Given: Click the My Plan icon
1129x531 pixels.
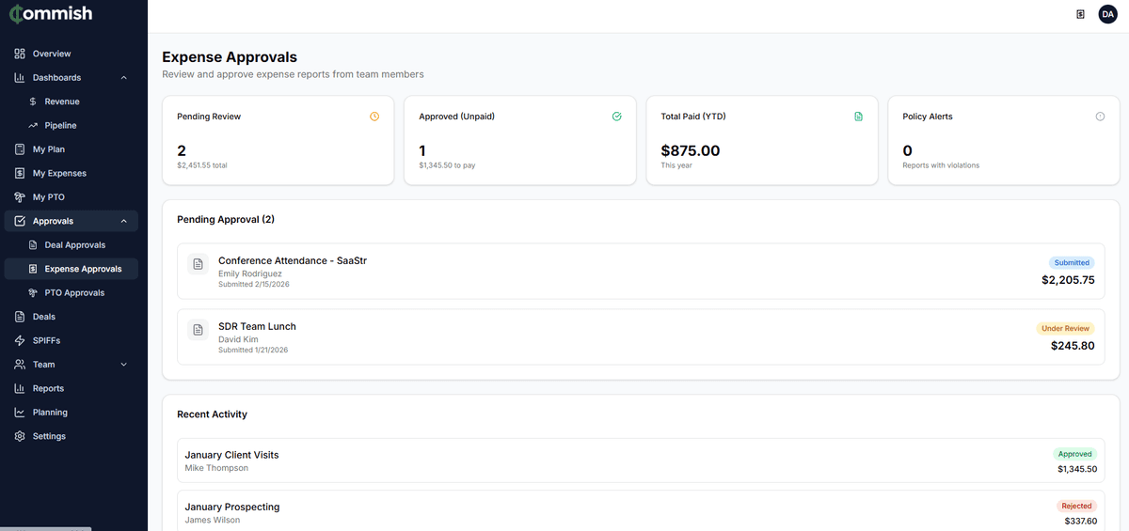Looking at the screenshot, I should coord(20,149).
